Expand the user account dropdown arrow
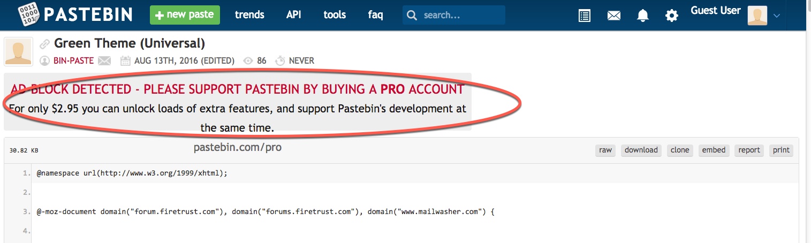The height and width of the screenshot is (243, 811). pos(777,16)
